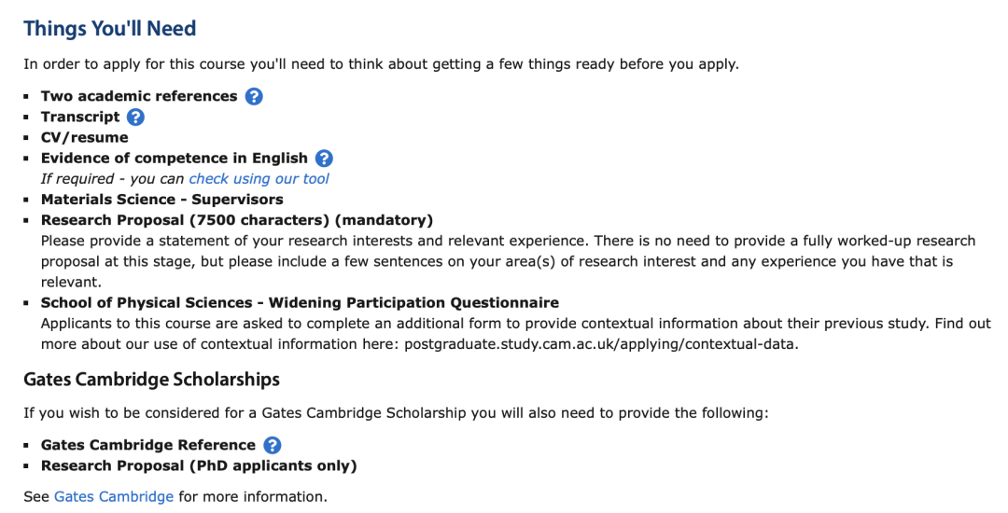Click help icon beside Two academic references

(254, 96)
